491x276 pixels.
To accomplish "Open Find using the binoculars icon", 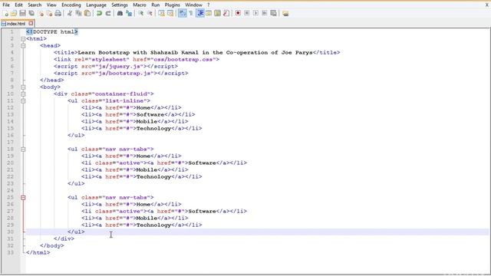I will tap(120, 13).
